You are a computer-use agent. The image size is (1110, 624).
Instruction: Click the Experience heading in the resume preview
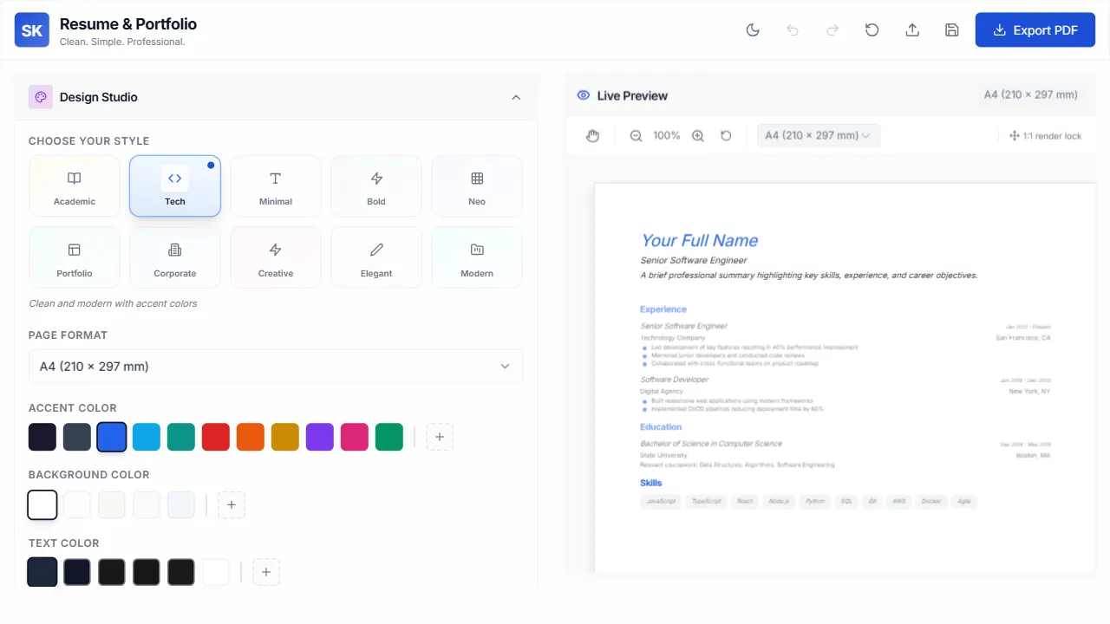(663, 309)
